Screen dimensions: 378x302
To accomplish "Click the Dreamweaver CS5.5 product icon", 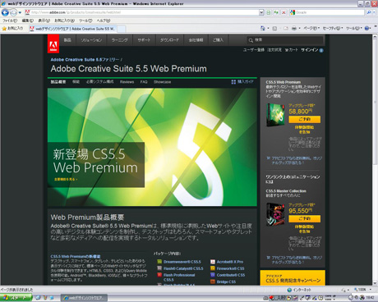I will pos(159,262).
